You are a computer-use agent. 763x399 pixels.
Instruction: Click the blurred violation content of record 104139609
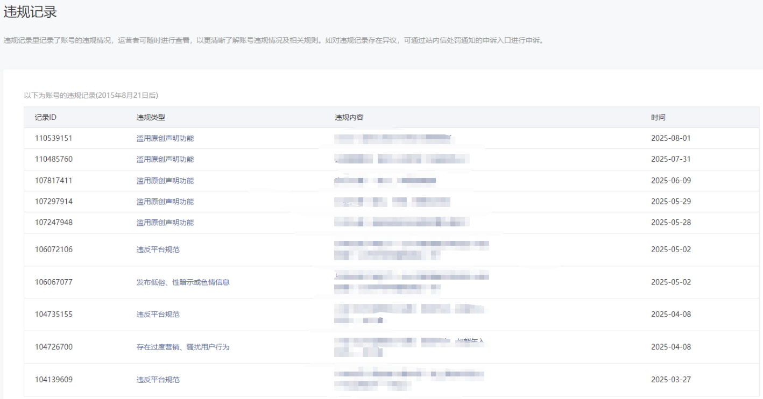408,380
